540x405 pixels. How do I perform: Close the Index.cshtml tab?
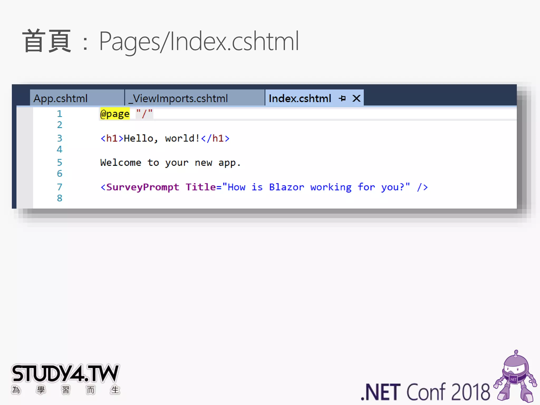click(356, 98)
